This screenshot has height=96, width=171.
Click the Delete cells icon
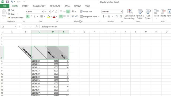pyautogui.click(x=163, y=11)
